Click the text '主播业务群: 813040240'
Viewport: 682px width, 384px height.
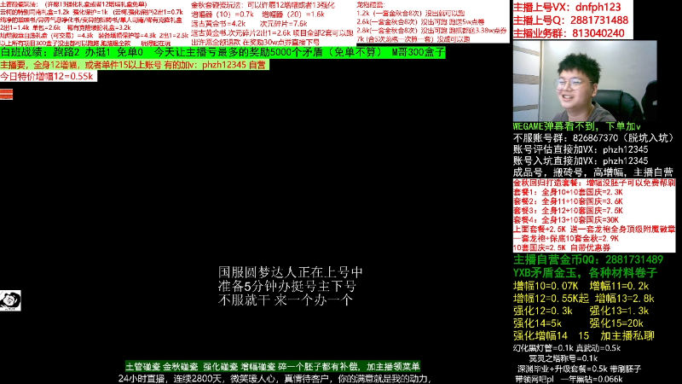[x=569, y=33]
